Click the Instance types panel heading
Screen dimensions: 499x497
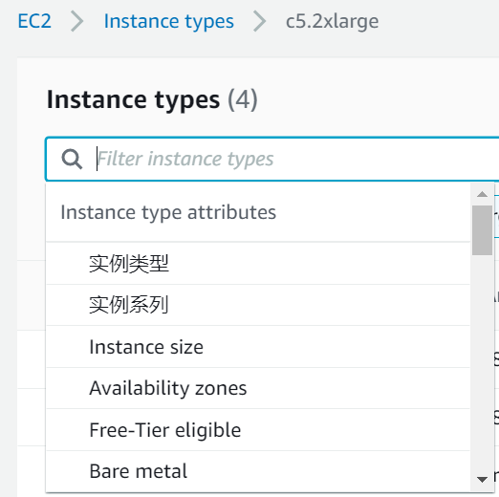[x=133, y=100]
